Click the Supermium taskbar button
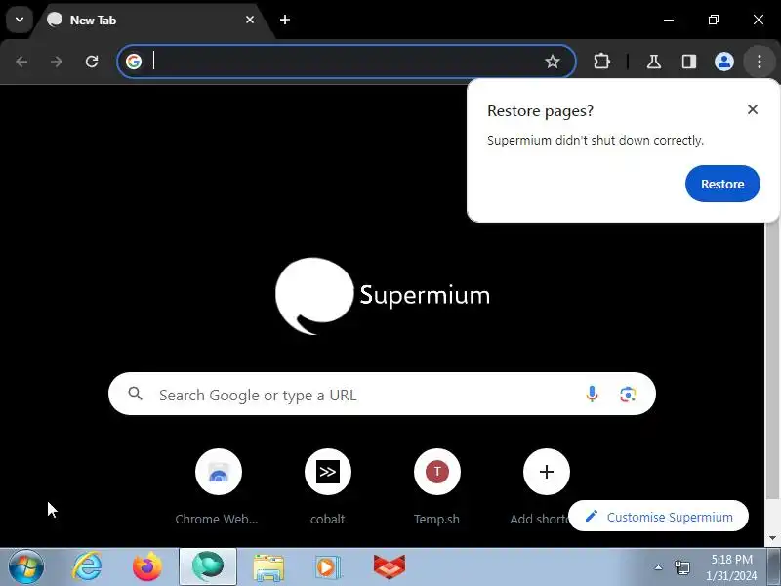 (208, 567)
